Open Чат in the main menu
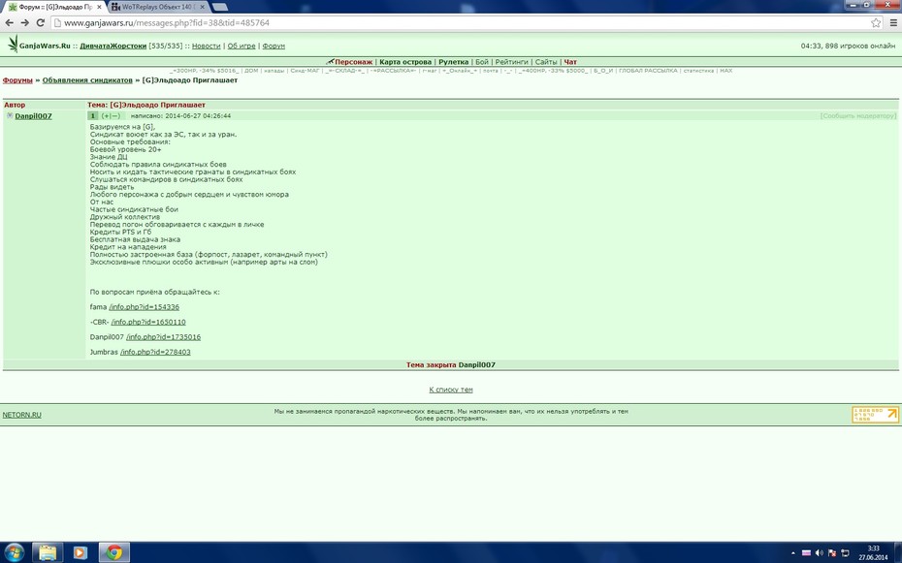Image resolution: width=902 pixels, height=563 pixels. 570,62
